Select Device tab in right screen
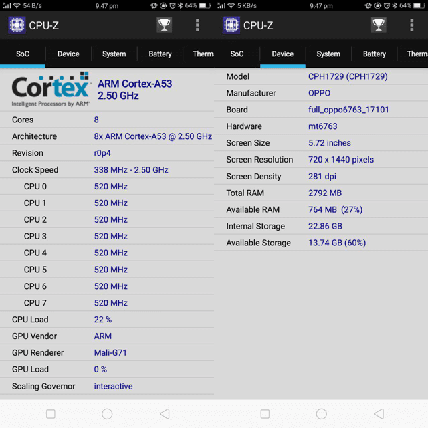Screen dimensions: 428x428 coord(282,53)
